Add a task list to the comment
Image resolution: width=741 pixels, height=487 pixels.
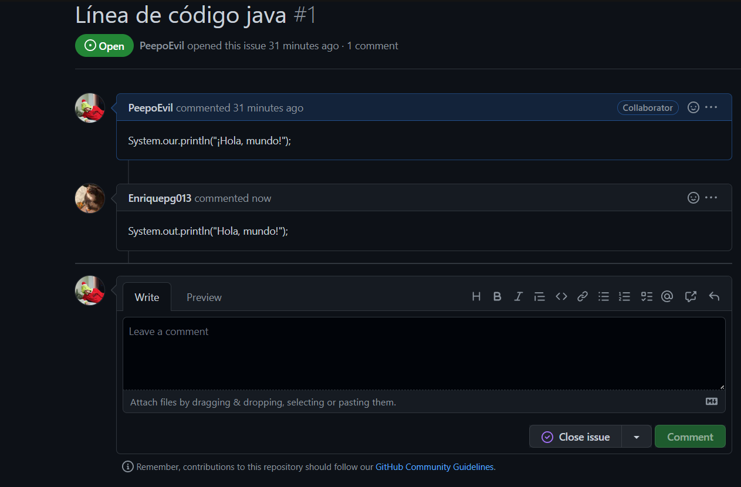tap(646, 296)
